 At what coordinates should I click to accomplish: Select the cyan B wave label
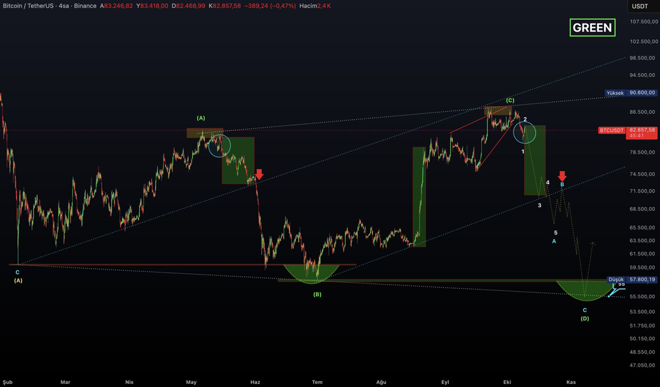pyautogui.click(x=562, y=185)
